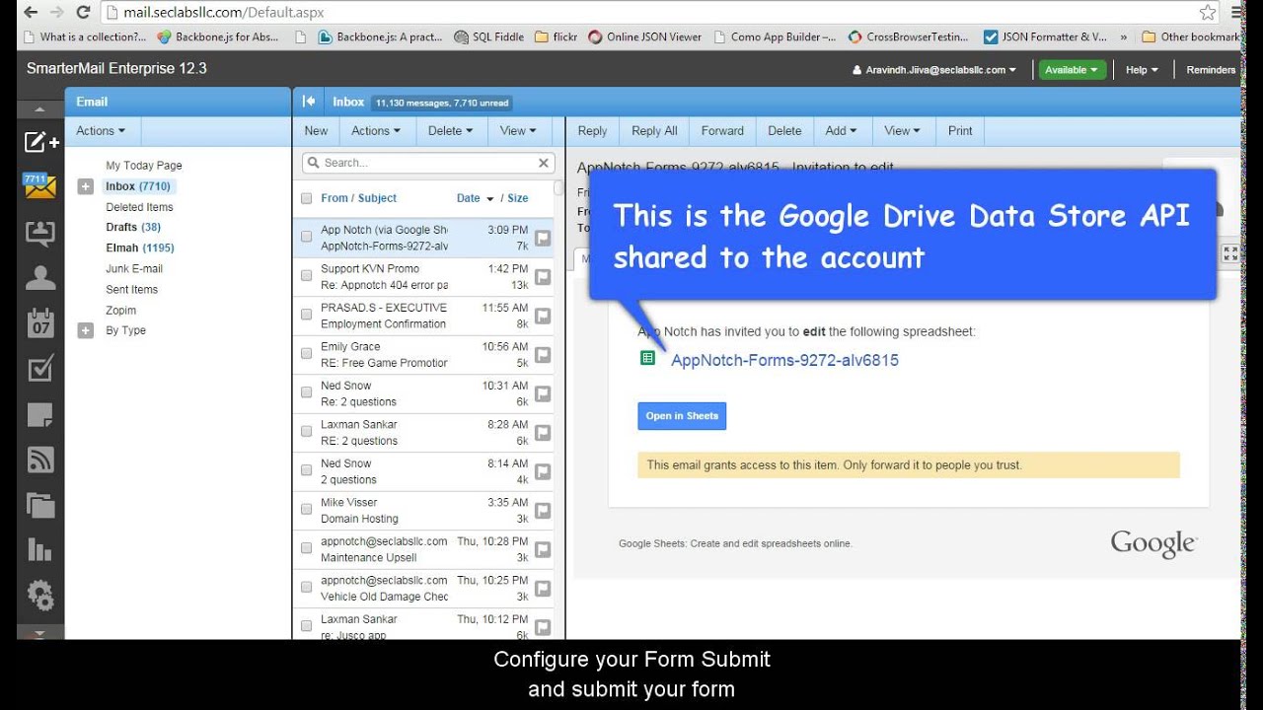Click the Forward button
Viewport: 1263px width, 710px height.
[x=722, y=131]
